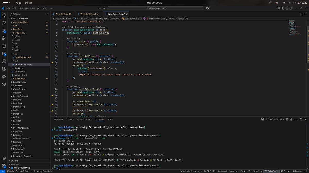Image resolution: width=309 pixels, height=173 pixels.
Task: Expand the TIMELINE section
Action: pos(29,164)
